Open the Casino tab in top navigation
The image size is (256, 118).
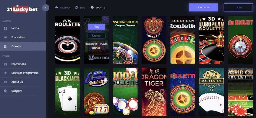62,8
